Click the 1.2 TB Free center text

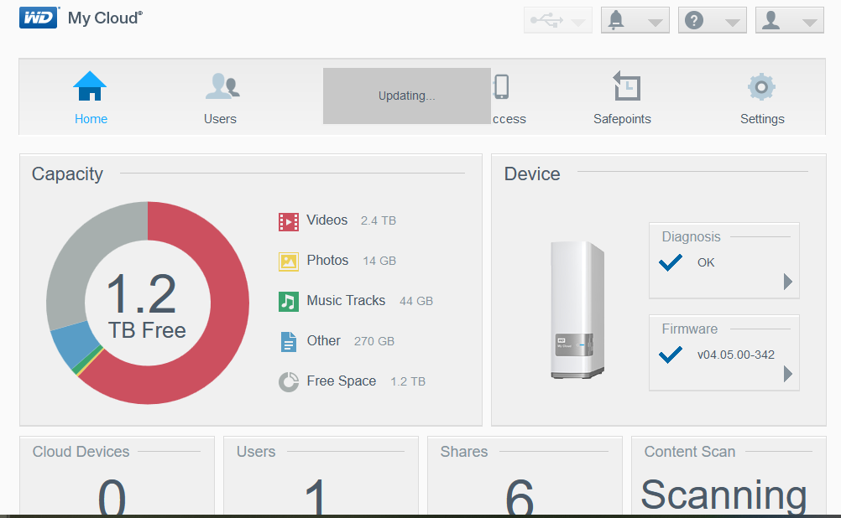point(146,305)
